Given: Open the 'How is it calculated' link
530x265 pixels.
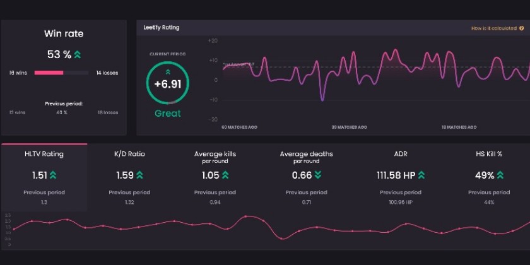Looking at the screenshot, I should (x=493, y=28).
